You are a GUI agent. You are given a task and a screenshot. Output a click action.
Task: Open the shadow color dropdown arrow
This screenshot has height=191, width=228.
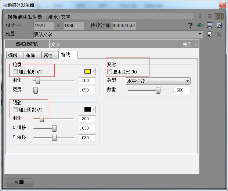[x=94, y=109]
